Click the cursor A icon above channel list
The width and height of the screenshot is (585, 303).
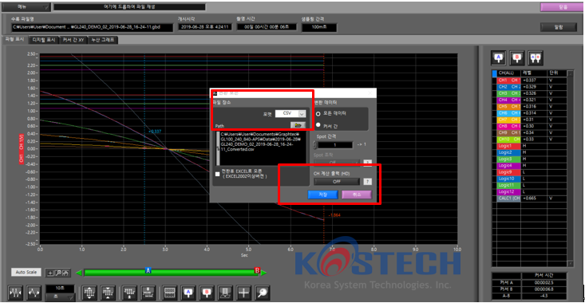(499, 57)
